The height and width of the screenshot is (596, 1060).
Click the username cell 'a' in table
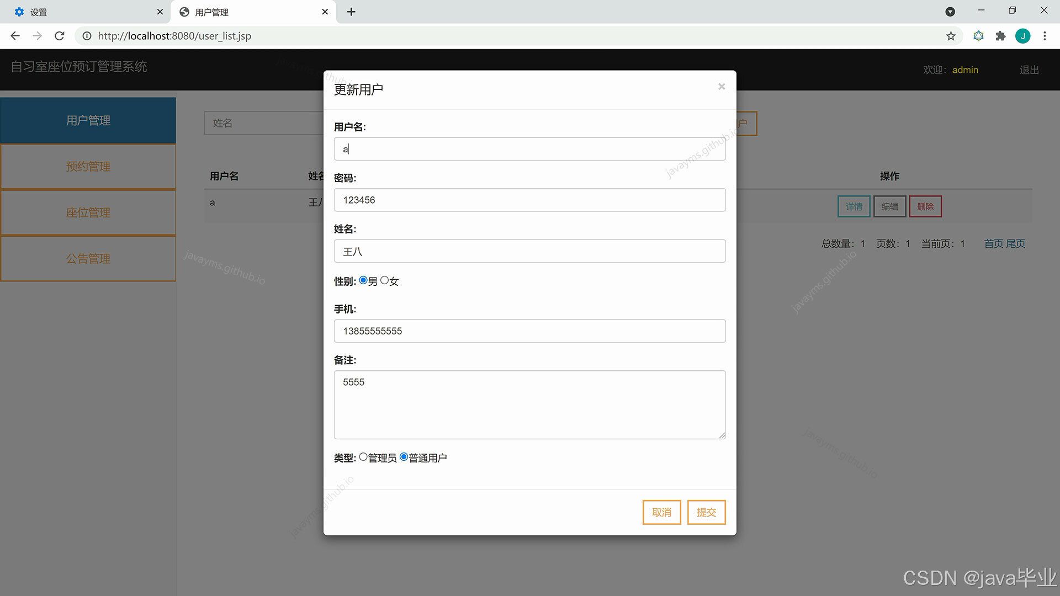point(212,203)
